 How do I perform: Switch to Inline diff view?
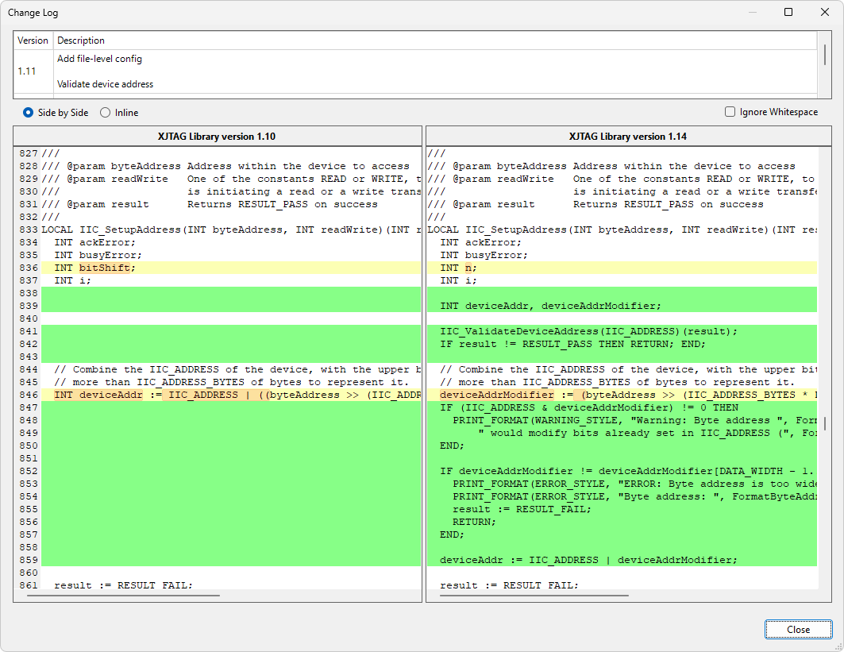pyautogui.click(x=106, y=113)
